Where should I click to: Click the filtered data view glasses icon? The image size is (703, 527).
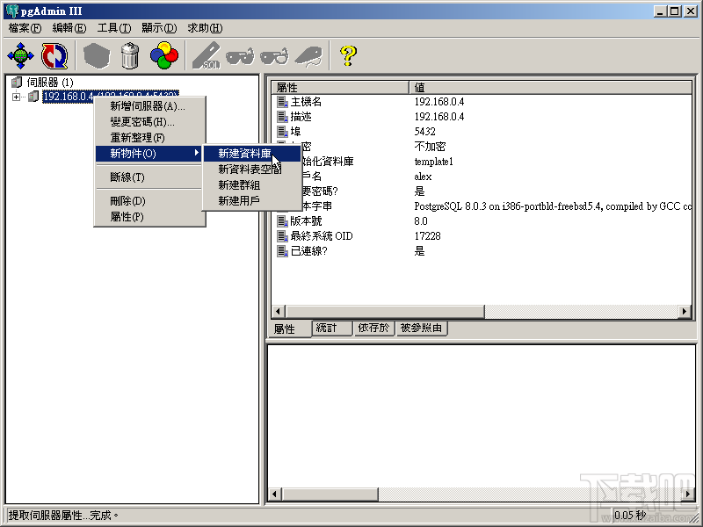click(277, 54)
